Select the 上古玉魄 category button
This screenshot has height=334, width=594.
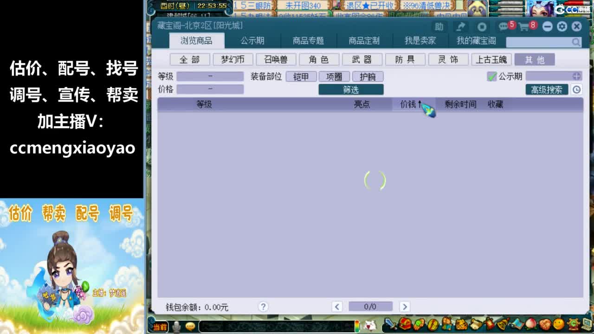[x=491, y=60]
